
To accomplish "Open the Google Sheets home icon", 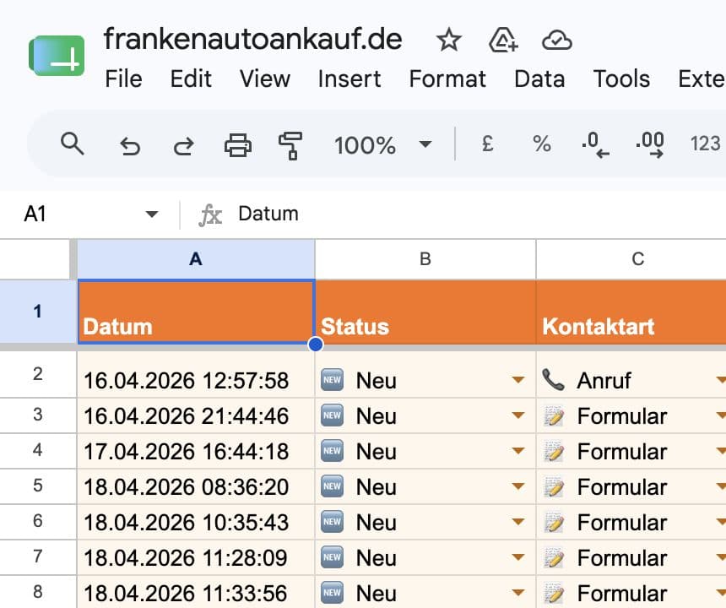I will (57, 56).
